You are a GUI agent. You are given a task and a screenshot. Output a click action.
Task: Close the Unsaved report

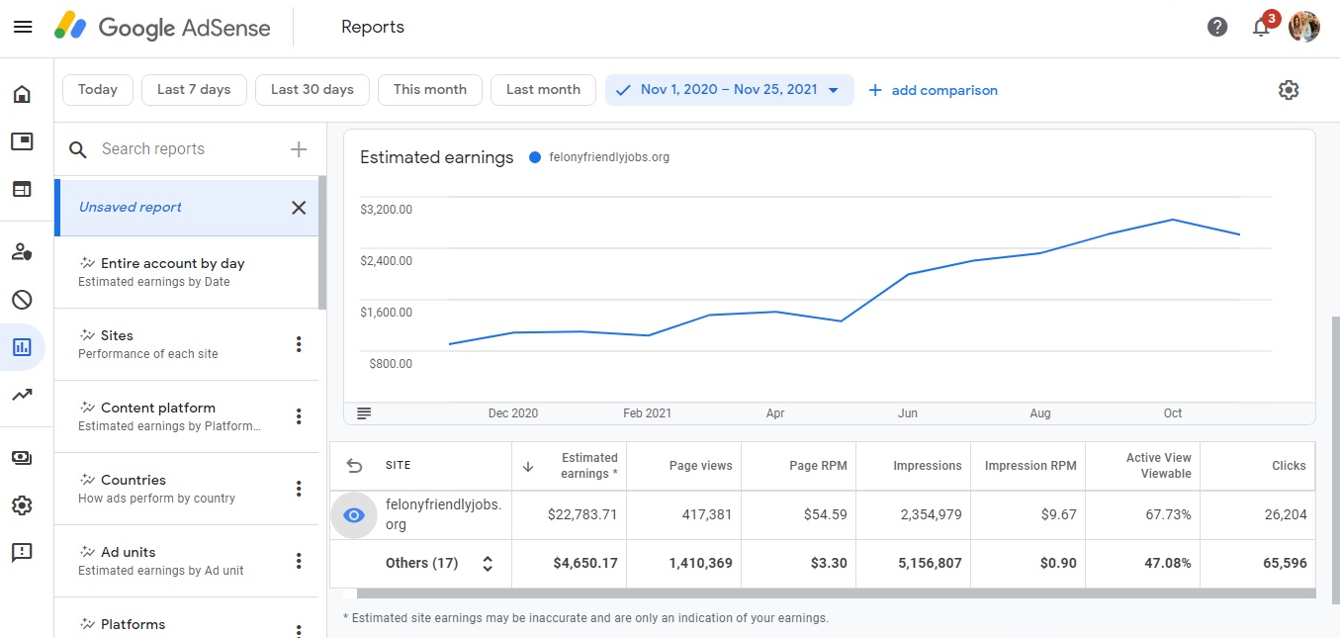299,208
